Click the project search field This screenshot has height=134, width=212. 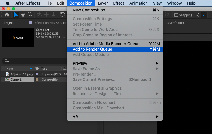(x=34, y=61)
